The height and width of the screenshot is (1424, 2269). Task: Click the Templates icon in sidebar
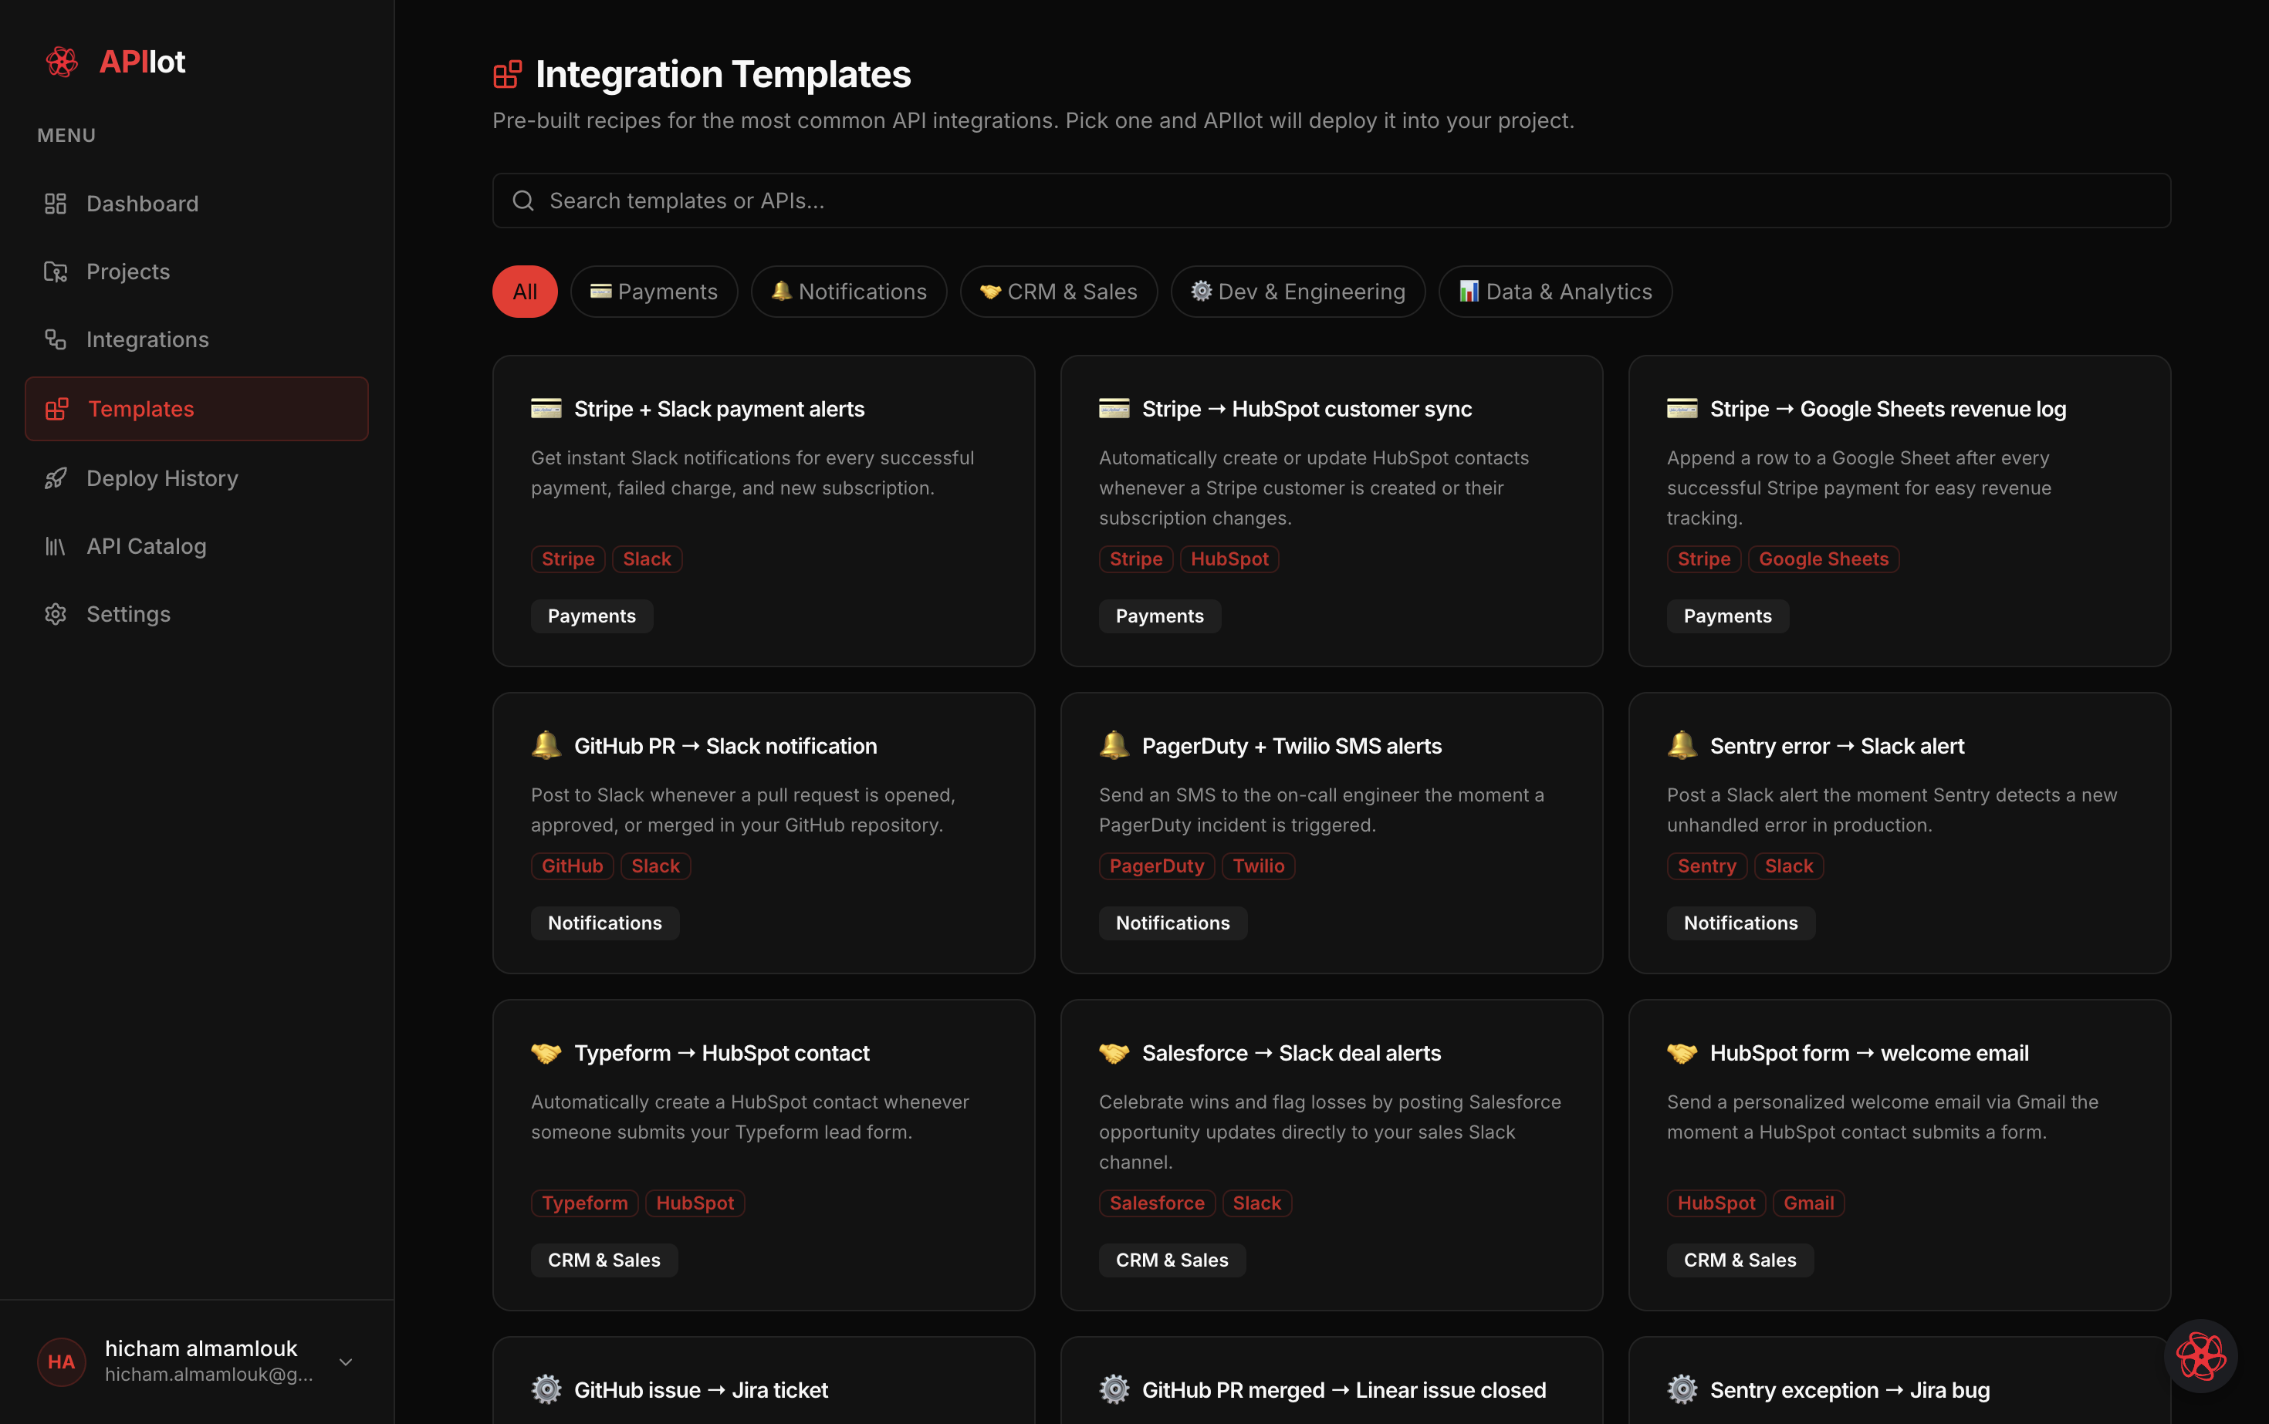click(56, 409)
